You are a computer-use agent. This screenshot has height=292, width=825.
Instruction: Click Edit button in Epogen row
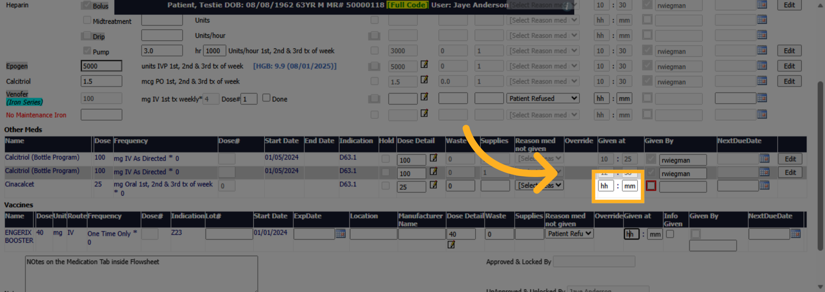789,66
